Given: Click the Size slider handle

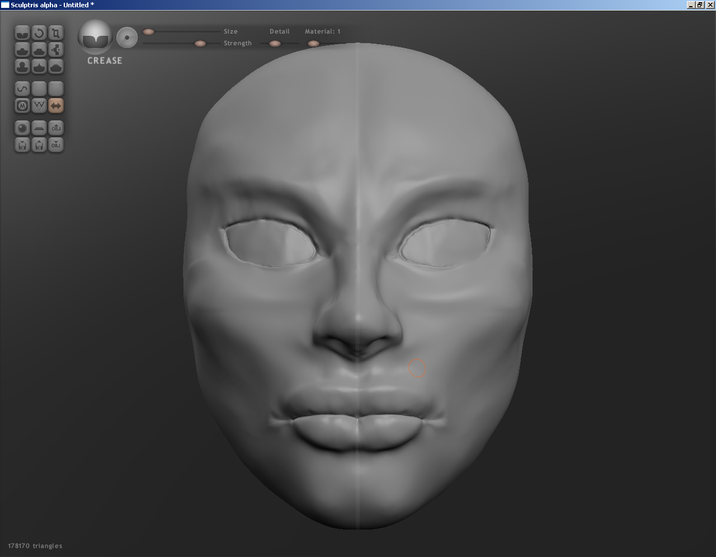Looking at the screenshot, I should 148,32.
